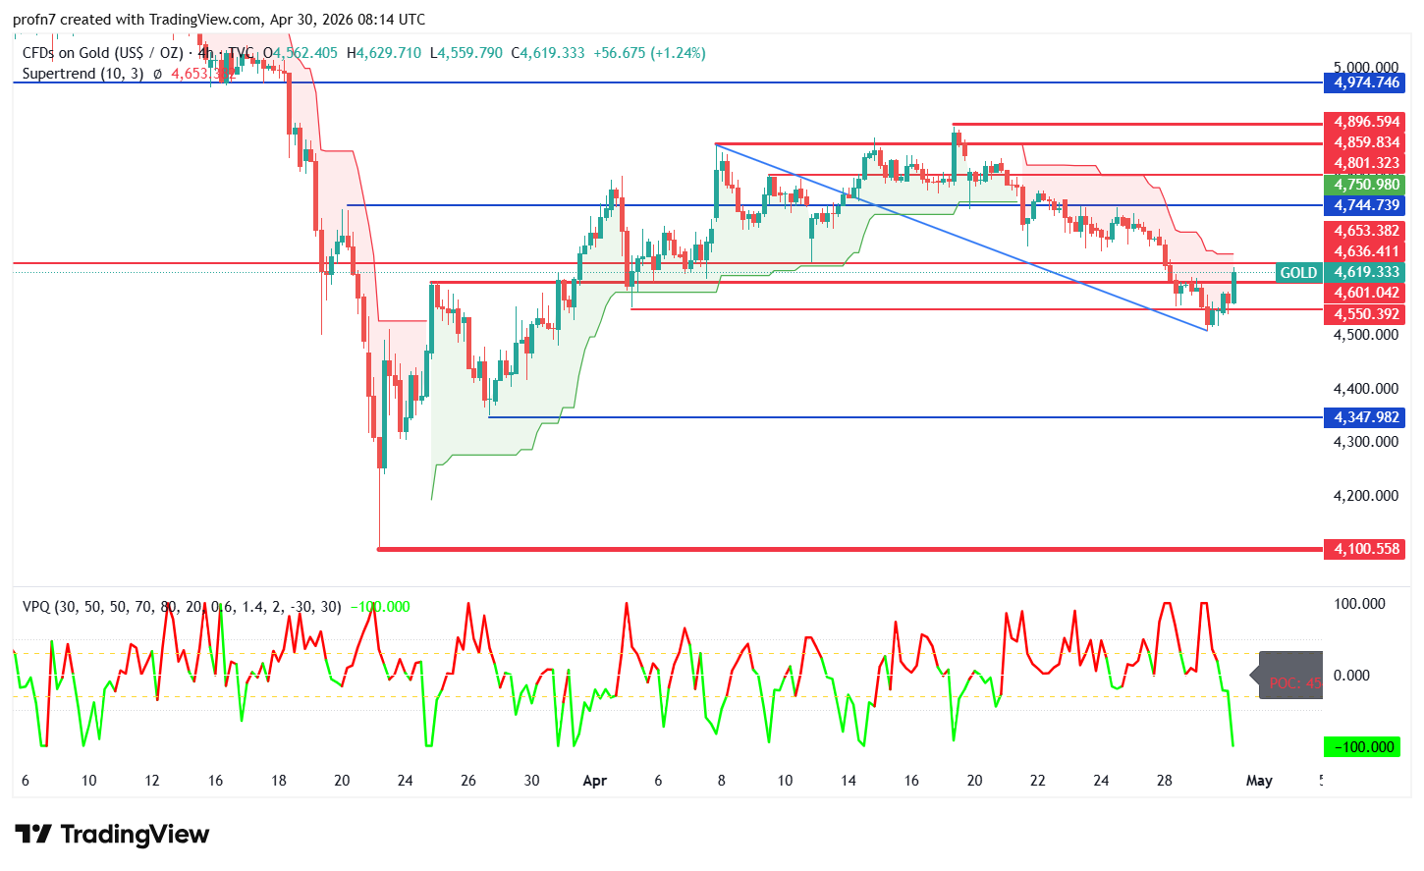1424x871 pixels.
Task: Click the green GOLD symbol tag
Action: click(1298, 273)
